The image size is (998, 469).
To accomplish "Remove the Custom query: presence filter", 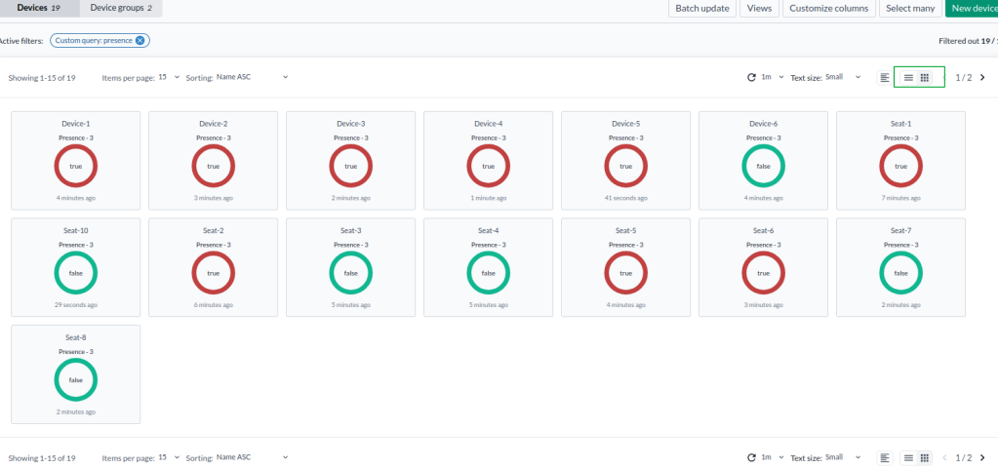I will [x=140, y=40].
